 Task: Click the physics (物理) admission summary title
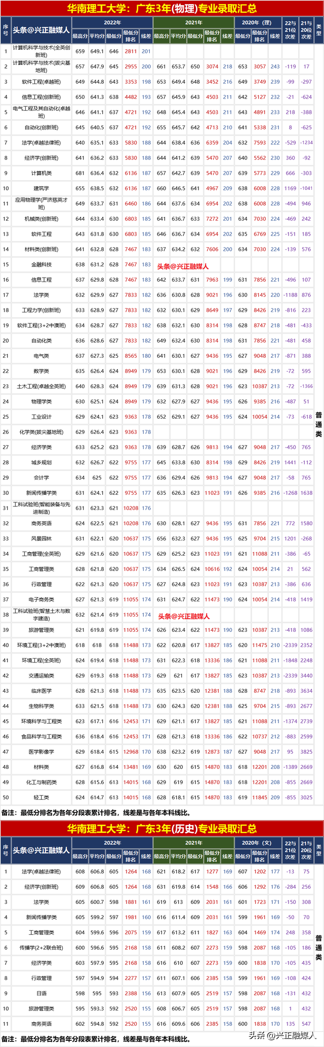click(162, 9)
